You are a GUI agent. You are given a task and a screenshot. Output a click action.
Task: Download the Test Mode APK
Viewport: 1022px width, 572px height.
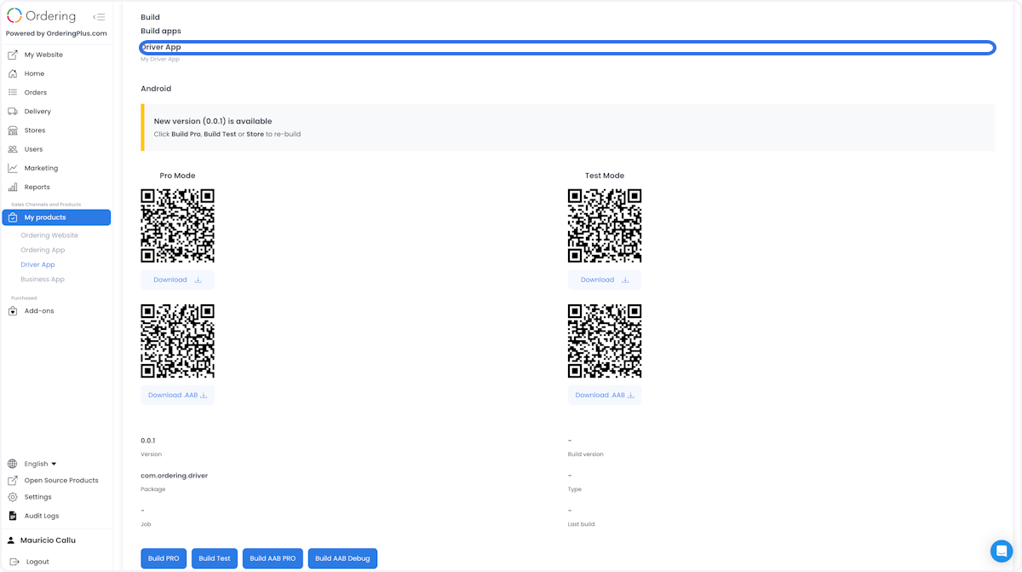click(605, 280)
